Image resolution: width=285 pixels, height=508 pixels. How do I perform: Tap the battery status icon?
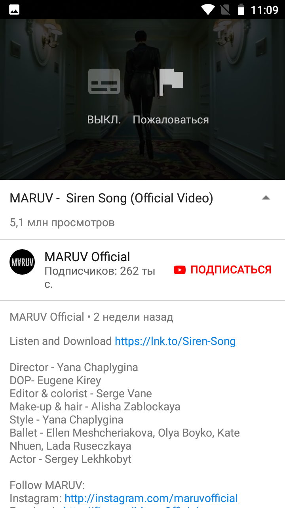(240, 9)
